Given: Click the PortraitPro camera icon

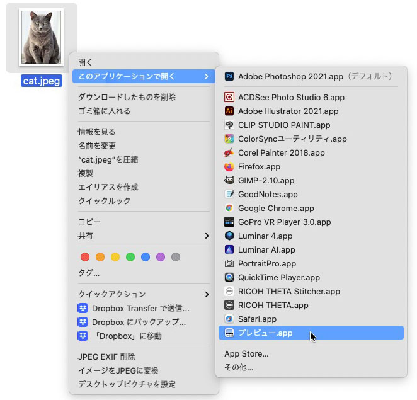Looking at the screenshot, I should coord(229,263).
